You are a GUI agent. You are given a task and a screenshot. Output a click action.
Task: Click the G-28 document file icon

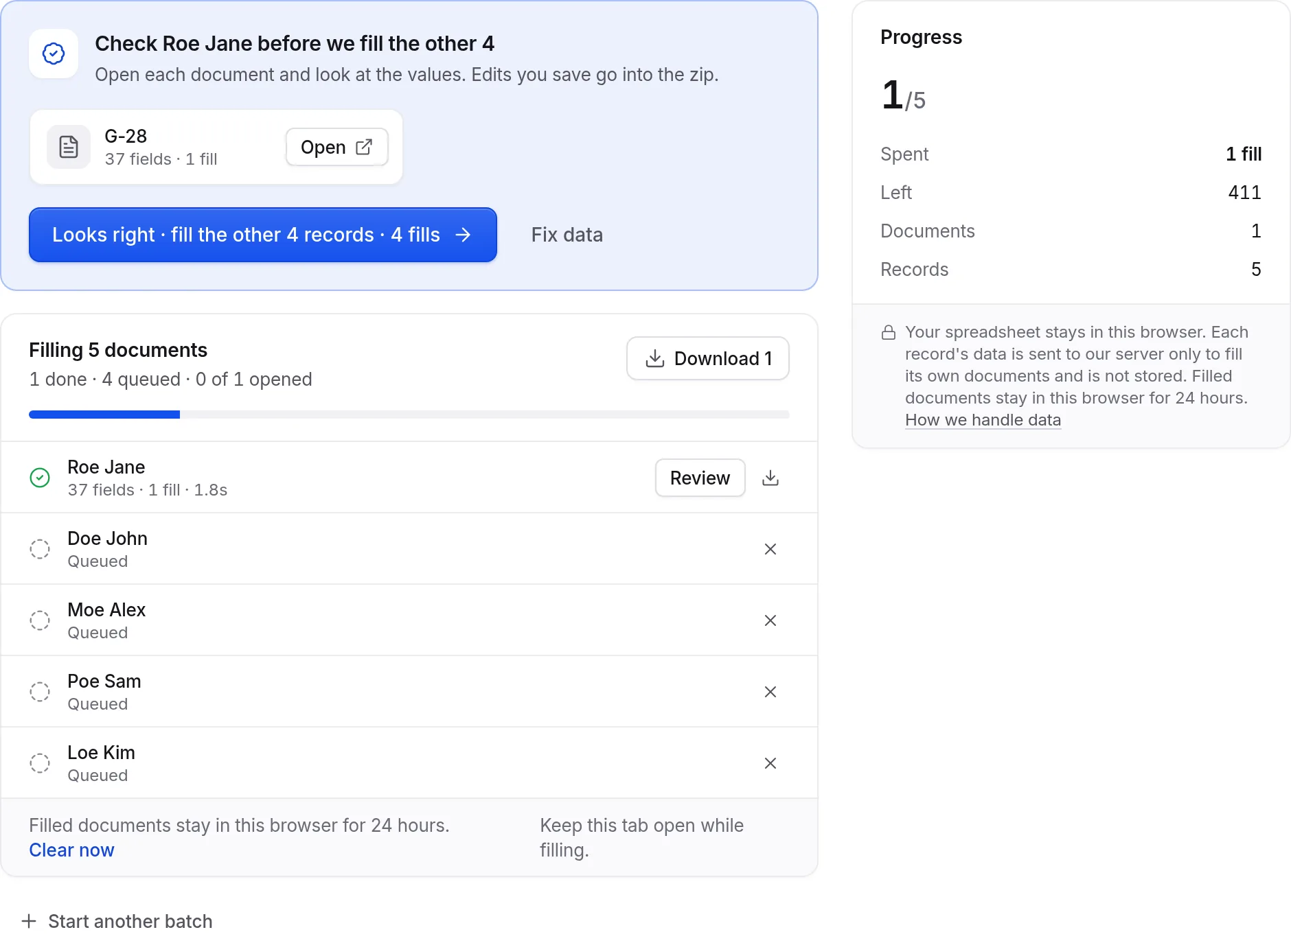[x=69, y=147]
